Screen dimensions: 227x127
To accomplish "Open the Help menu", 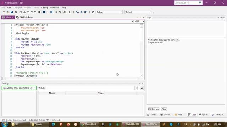I will tap(64, 8).
